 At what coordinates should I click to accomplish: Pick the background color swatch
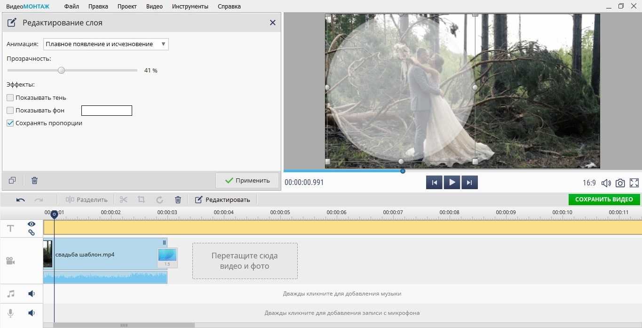click(x=107, y=111)
